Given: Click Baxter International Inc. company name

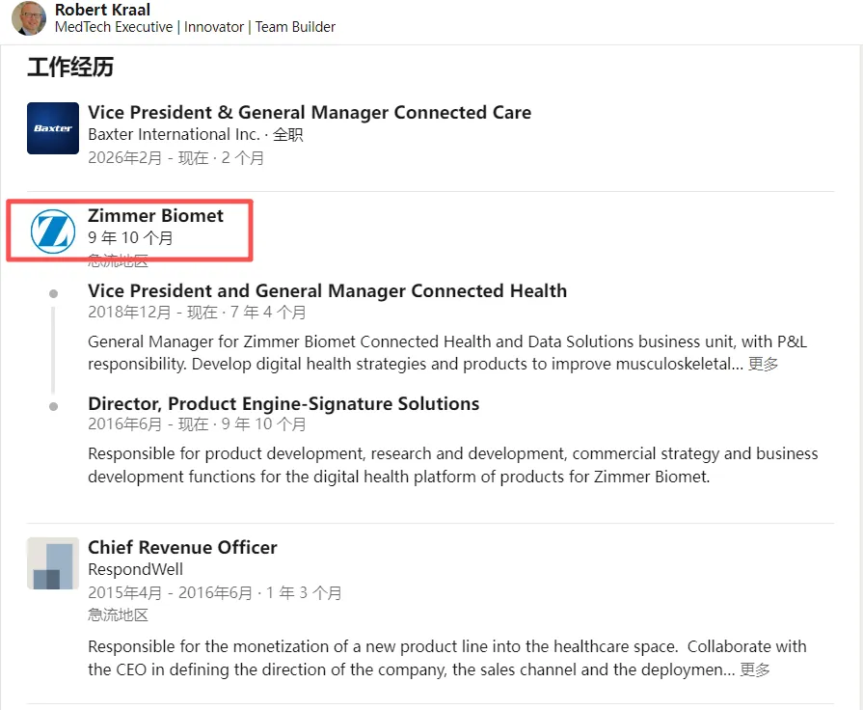Looking at the screenshot, I should (174, 135).
